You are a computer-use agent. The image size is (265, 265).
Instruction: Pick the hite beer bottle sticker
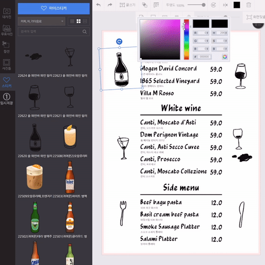[70, 177]
